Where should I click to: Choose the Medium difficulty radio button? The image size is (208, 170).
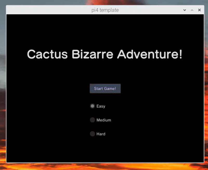(x=93, y=120)
